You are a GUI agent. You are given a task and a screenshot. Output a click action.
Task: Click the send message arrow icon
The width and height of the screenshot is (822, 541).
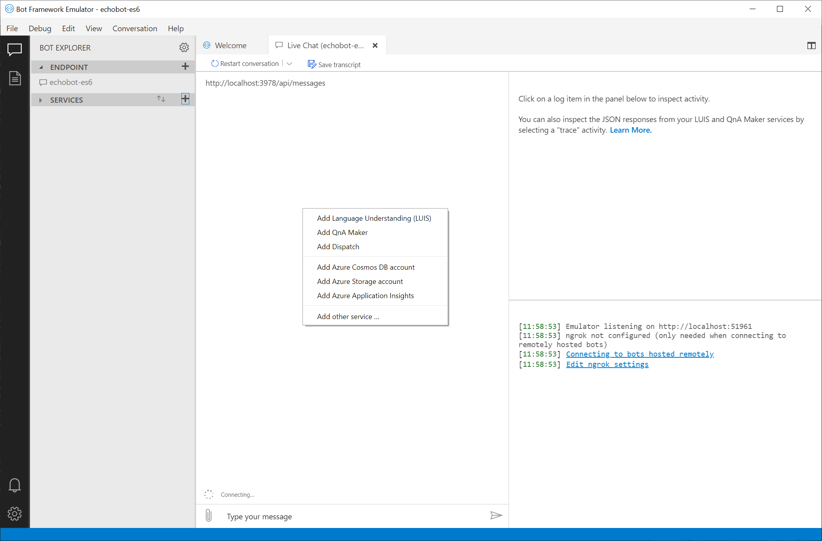click(496, 515)
